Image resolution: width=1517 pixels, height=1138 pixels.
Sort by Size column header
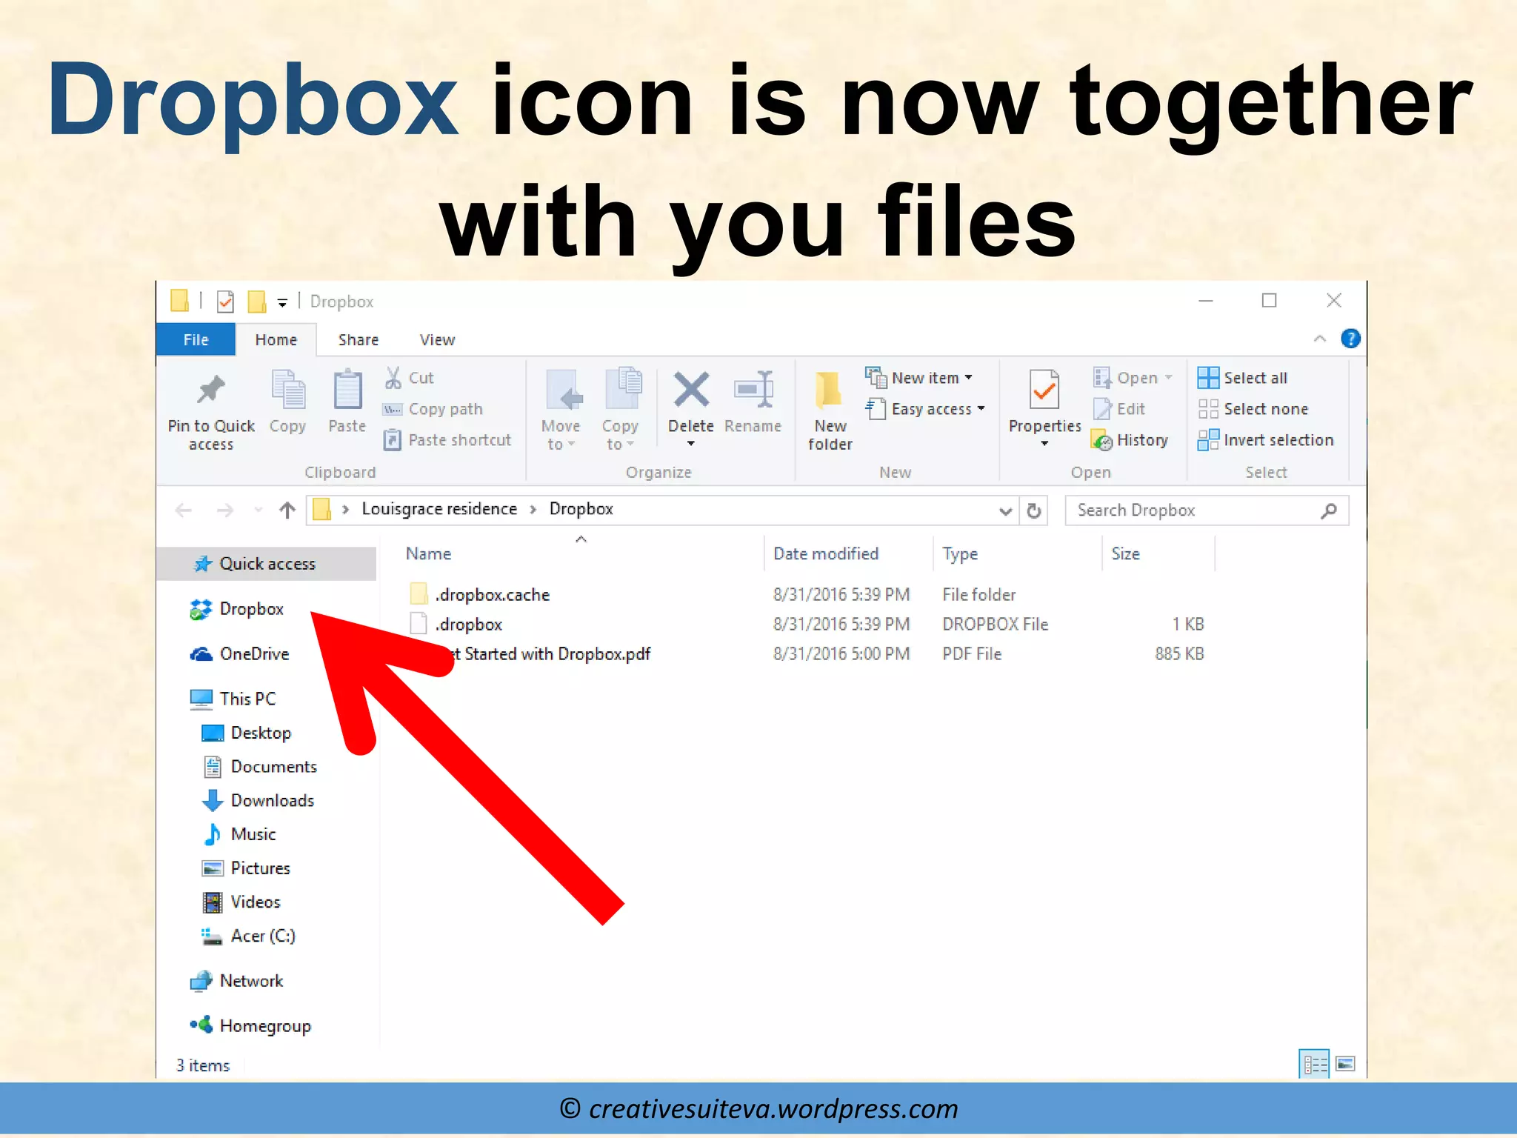pos(1125,554)
